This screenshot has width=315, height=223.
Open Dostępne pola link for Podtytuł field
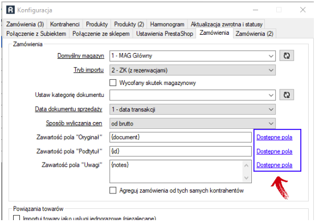[274, 151]
